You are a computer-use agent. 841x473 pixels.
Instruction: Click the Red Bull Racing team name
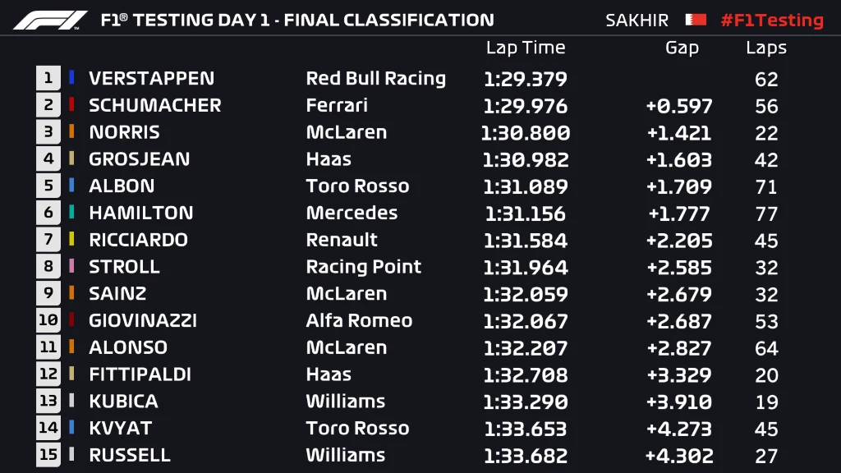click(375, 78)
